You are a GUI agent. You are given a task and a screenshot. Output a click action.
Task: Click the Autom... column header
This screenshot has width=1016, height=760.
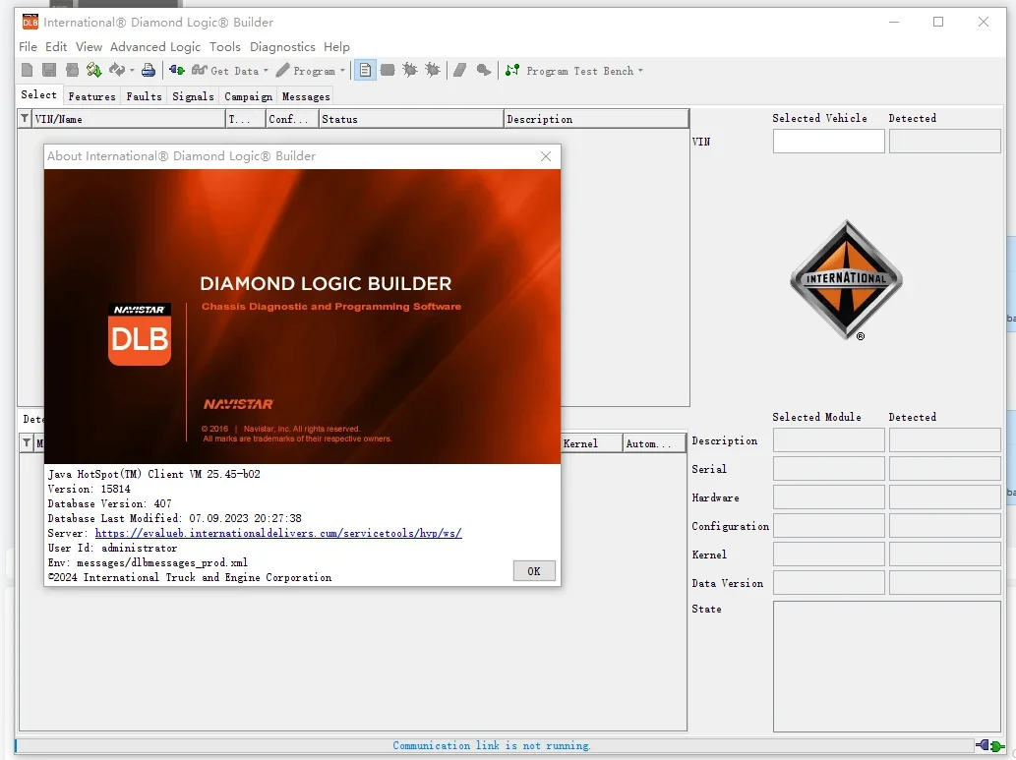click(x=654, y=443)
